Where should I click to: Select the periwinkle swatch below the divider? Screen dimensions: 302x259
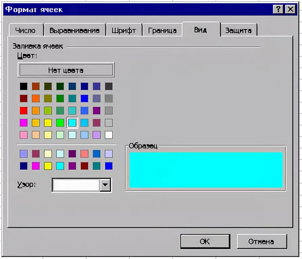24,154
